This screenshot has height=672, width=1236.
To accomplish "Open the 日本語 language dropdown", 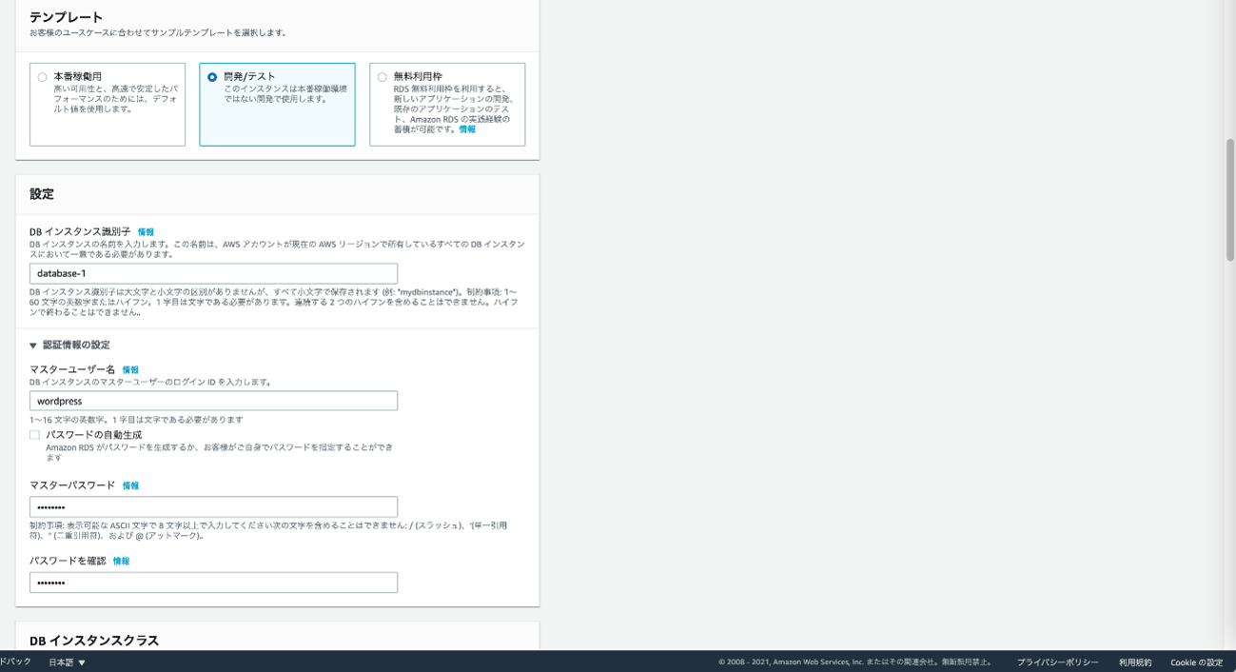I will (x=67, y=662).
